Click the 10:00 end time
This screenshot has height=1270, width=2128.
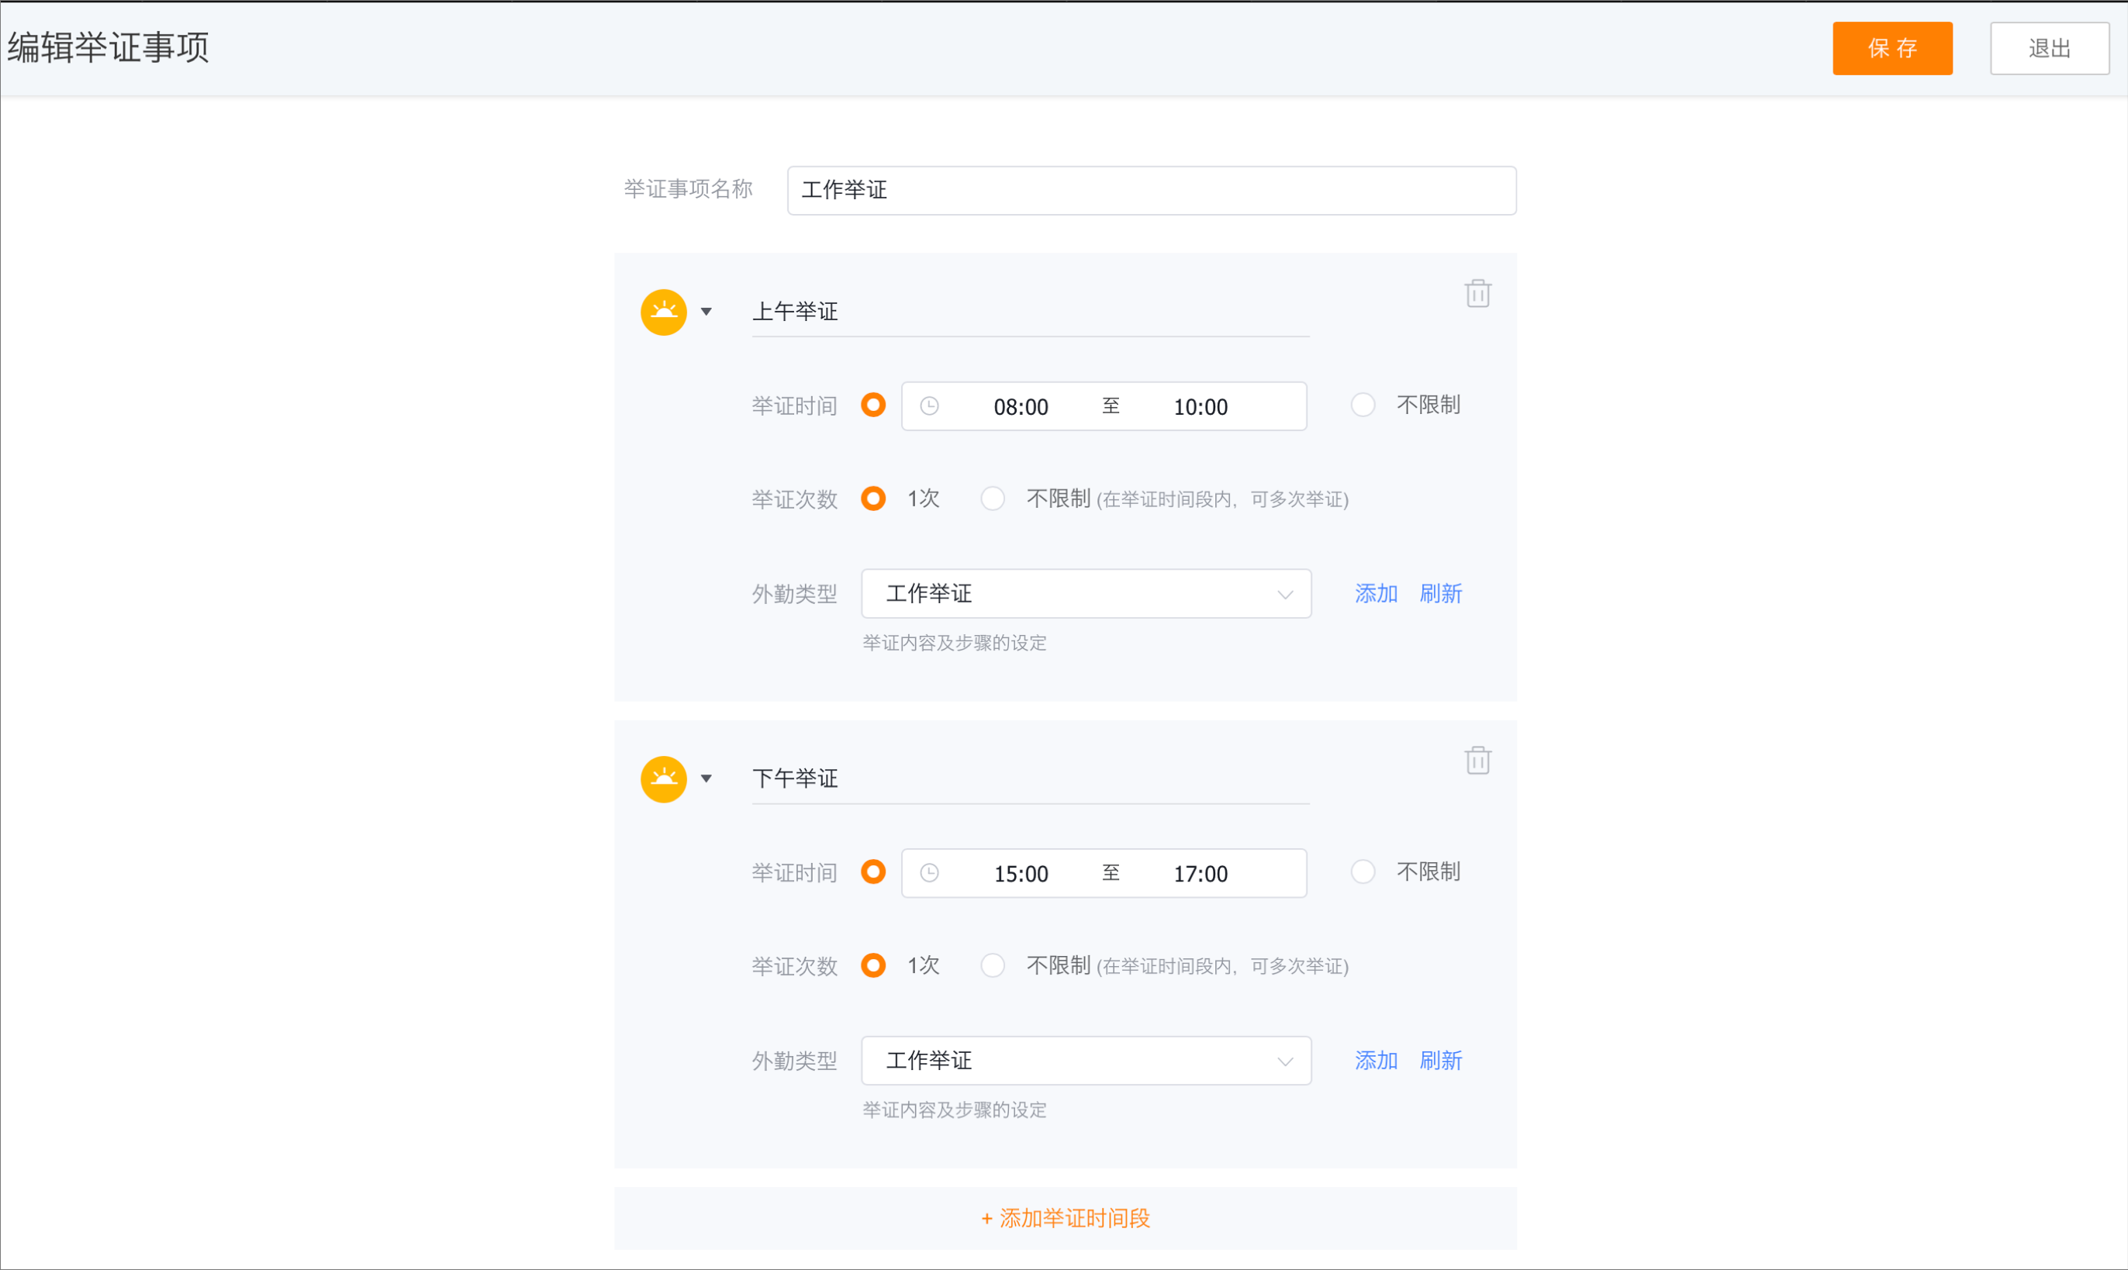click(x=1201, y=406)
